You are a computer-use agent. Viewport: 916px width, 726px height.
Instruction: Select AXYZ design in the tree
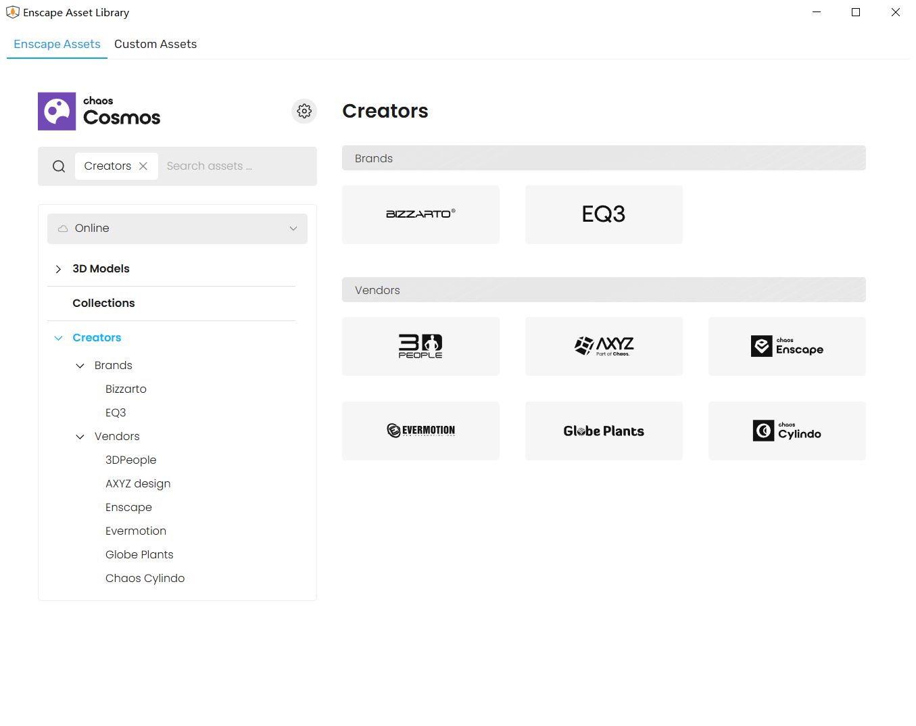pos(138,483)
